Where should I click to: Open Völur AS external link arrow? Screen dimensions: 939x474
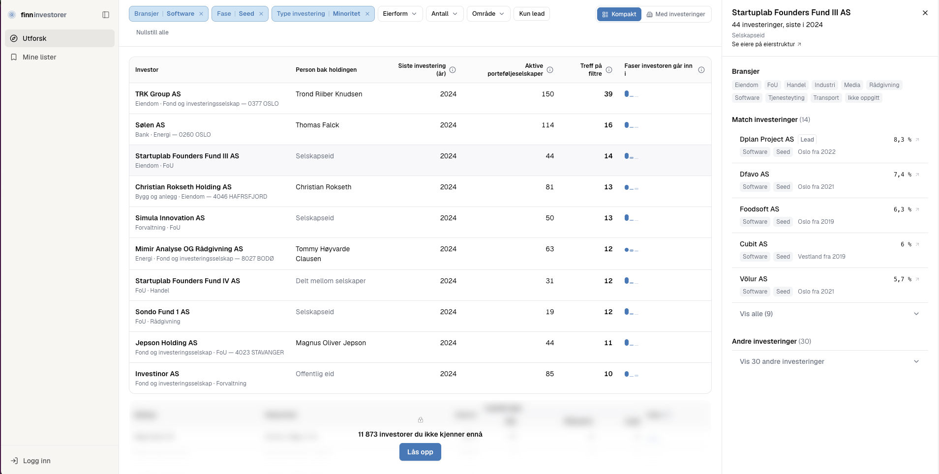(x=917, y=279)
